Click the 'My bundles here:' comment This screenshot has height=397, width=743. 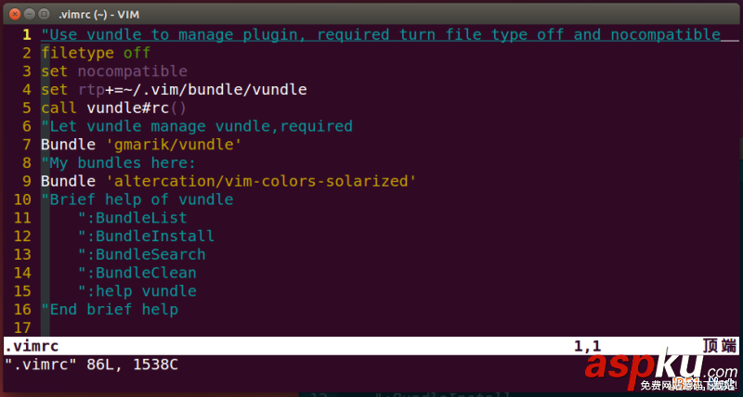119,162
